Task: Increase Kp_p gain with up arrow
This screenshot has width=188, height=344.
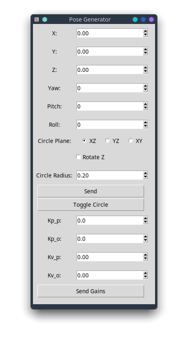Action: 145,219
